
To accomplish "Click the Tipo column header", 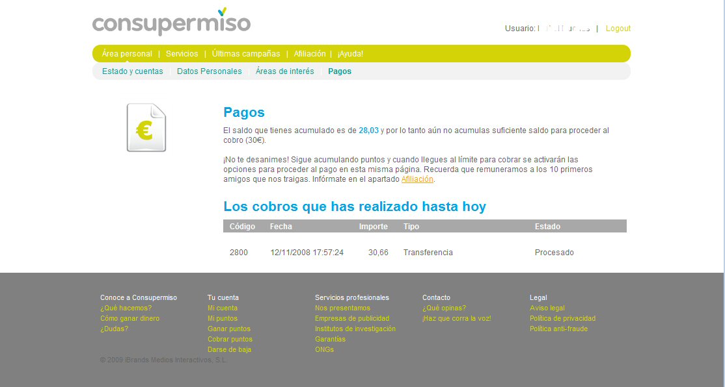I will click(411, 227).
